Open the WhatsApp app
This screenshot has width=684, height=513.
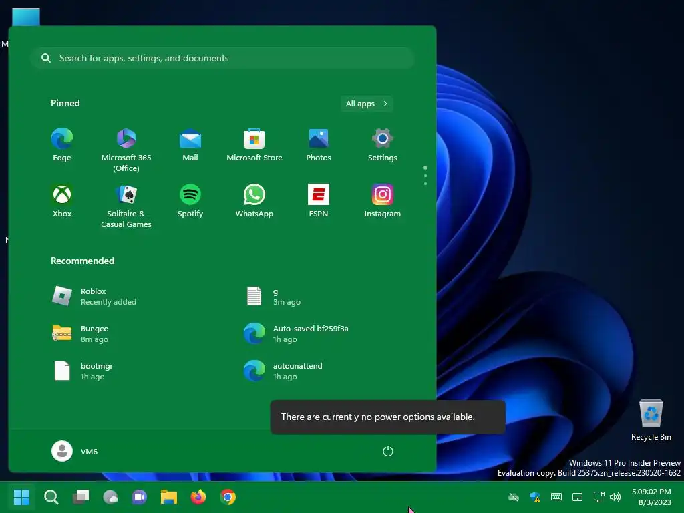pos(254,201)
